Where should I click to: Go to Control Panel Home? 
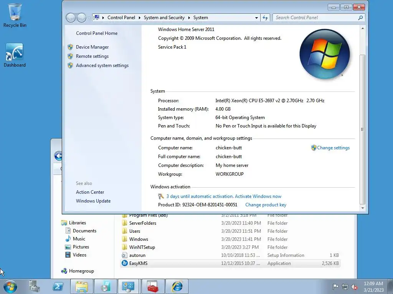point(97,33)
